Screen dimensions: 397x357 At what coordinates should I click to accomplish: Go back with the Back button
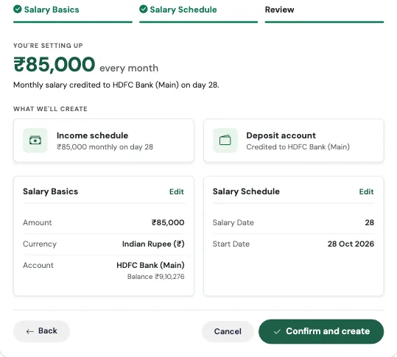point(41,331)
